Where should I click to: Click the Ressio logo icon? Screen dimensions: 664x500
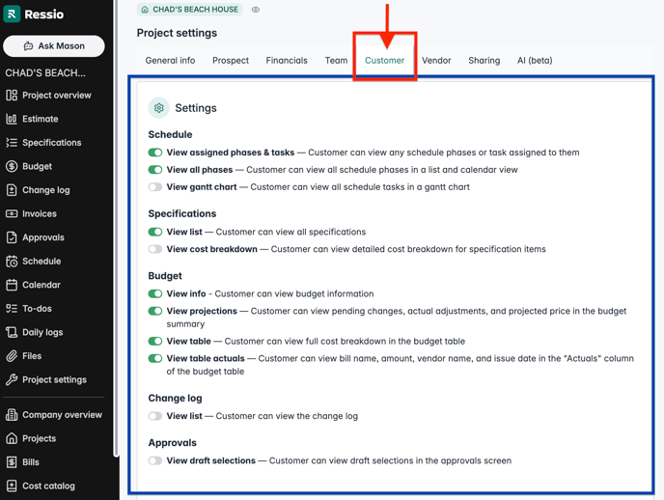coord(13,14)
